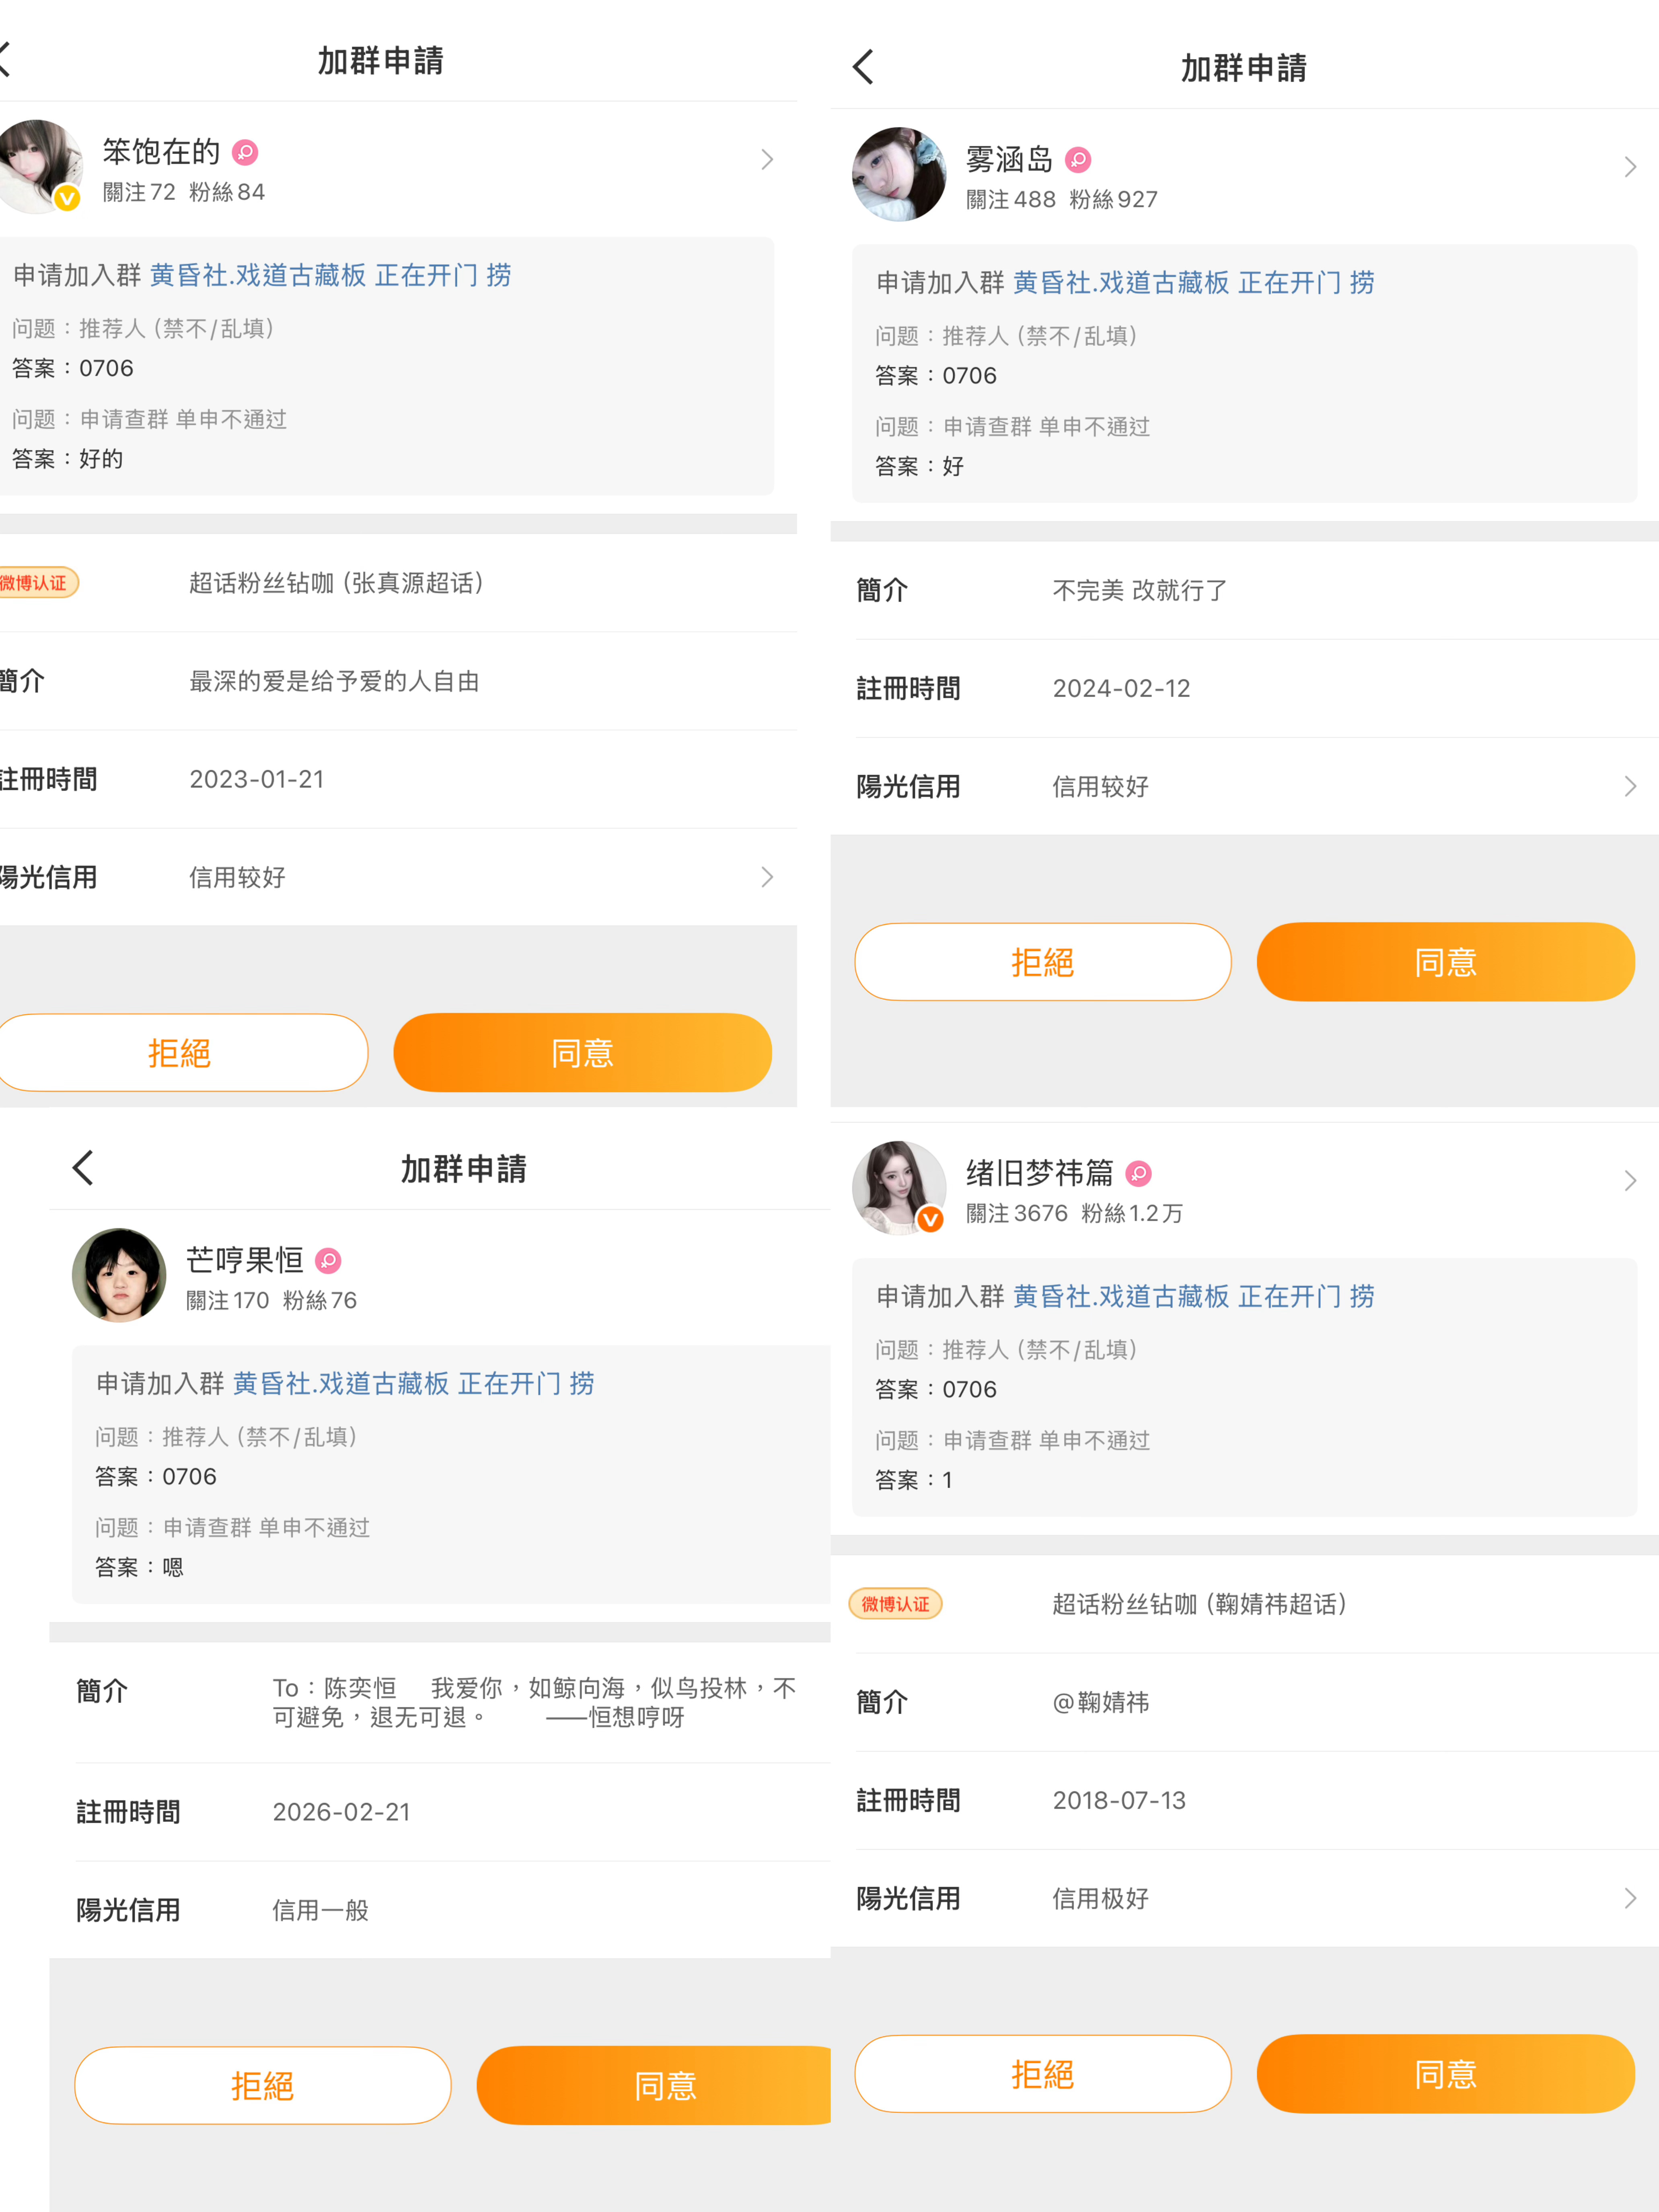Click the gender badge next to 笨饱在的

click(x=245, y=152)
